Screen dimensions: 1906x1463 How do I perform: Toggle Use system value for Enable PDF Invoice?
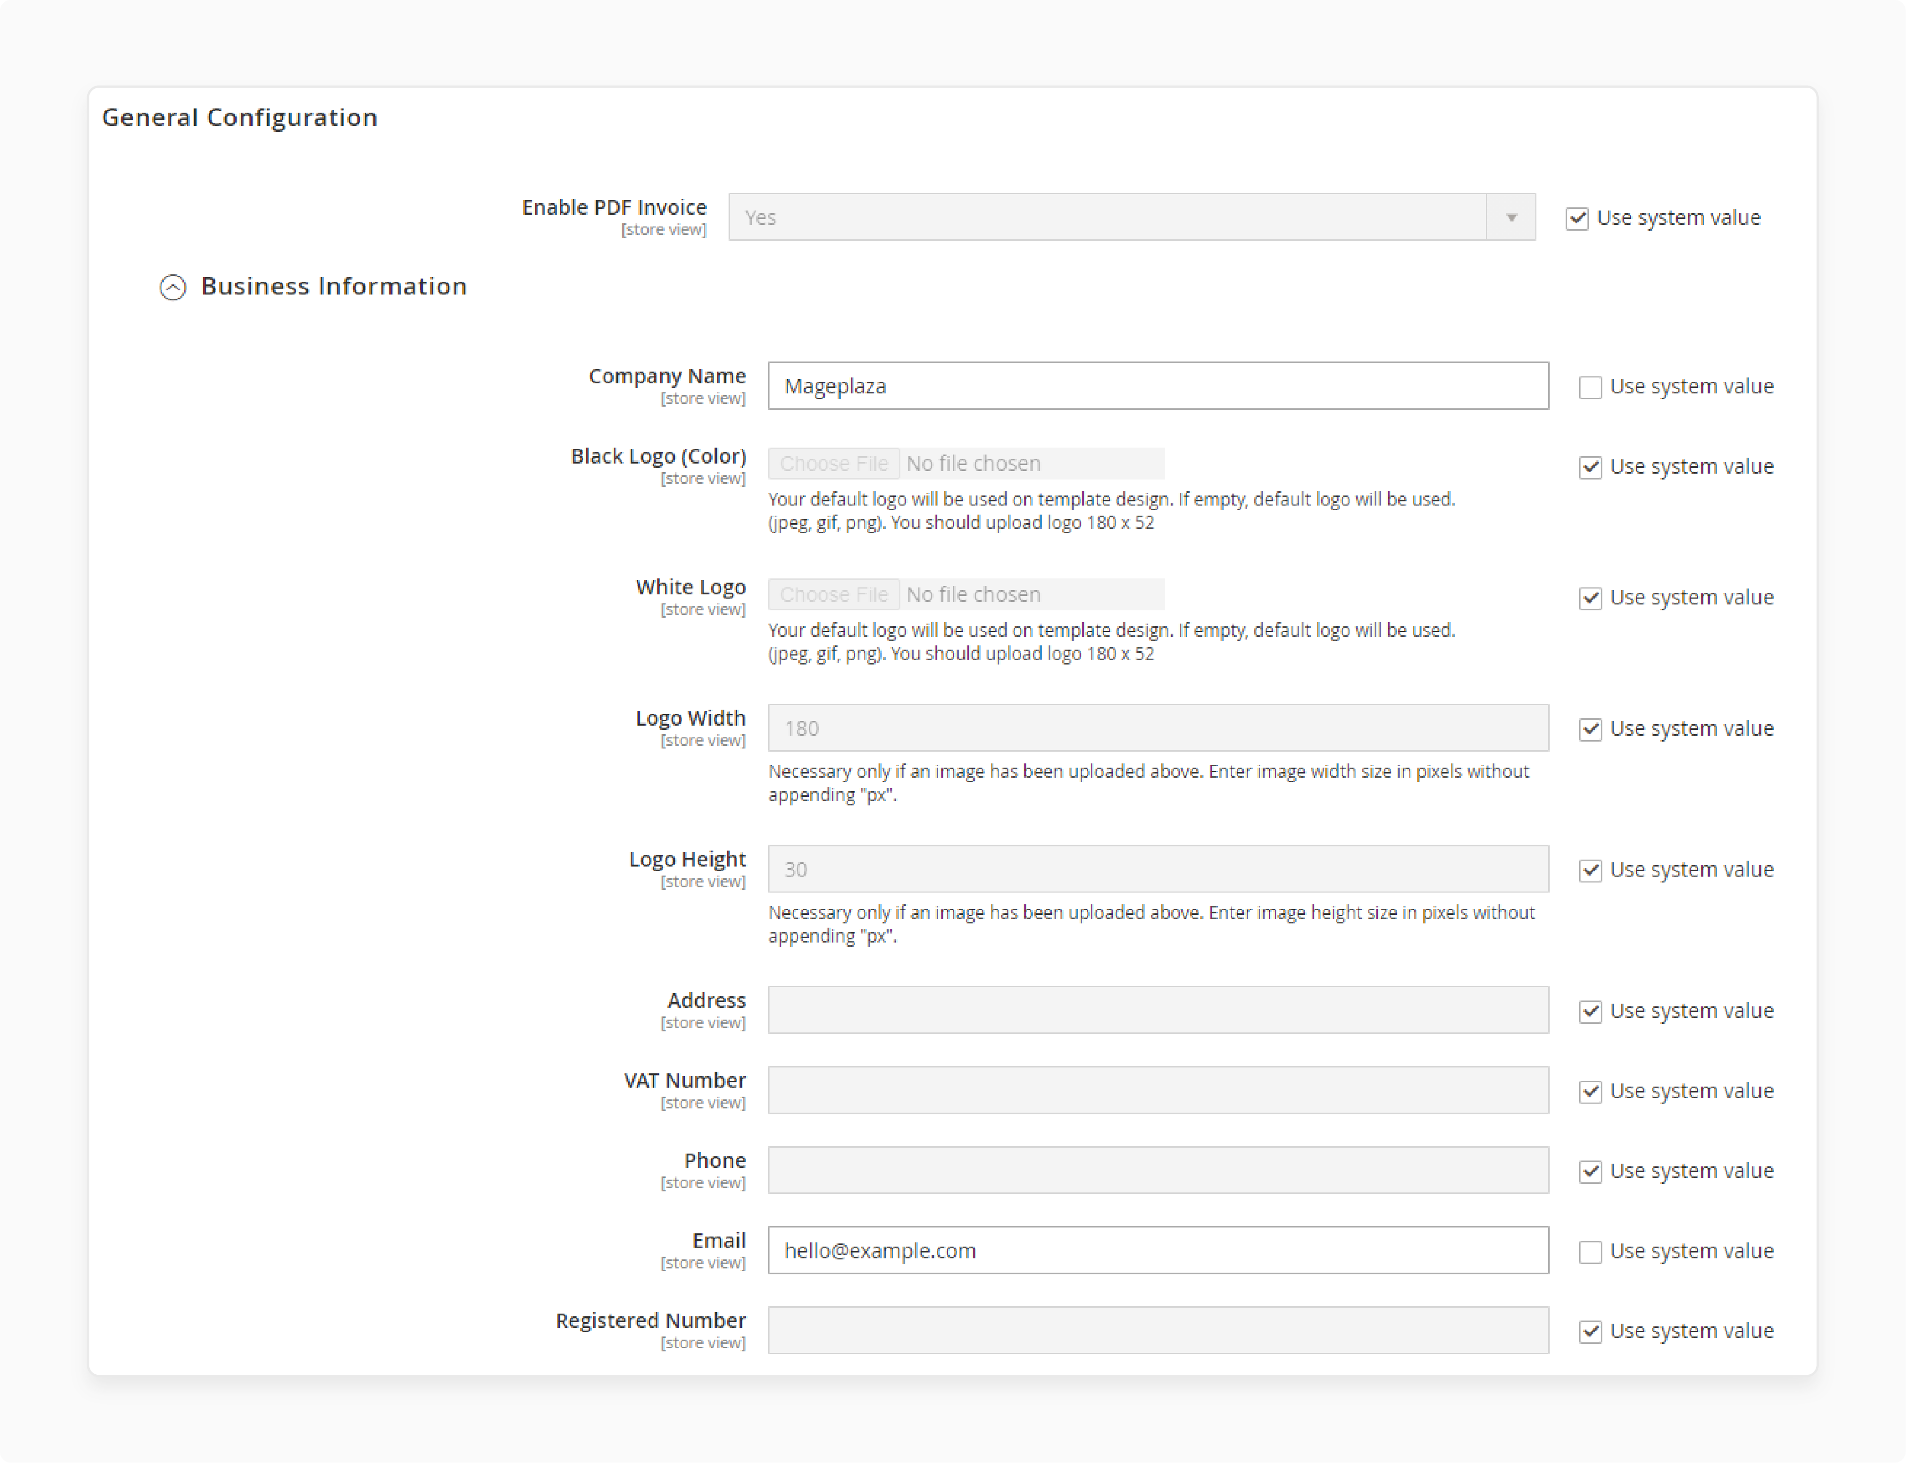pos(1577,218)
